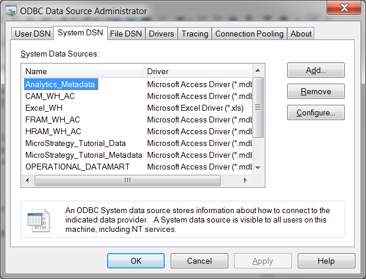
Task: Open Help for the dialog
Action: (327, 261)
